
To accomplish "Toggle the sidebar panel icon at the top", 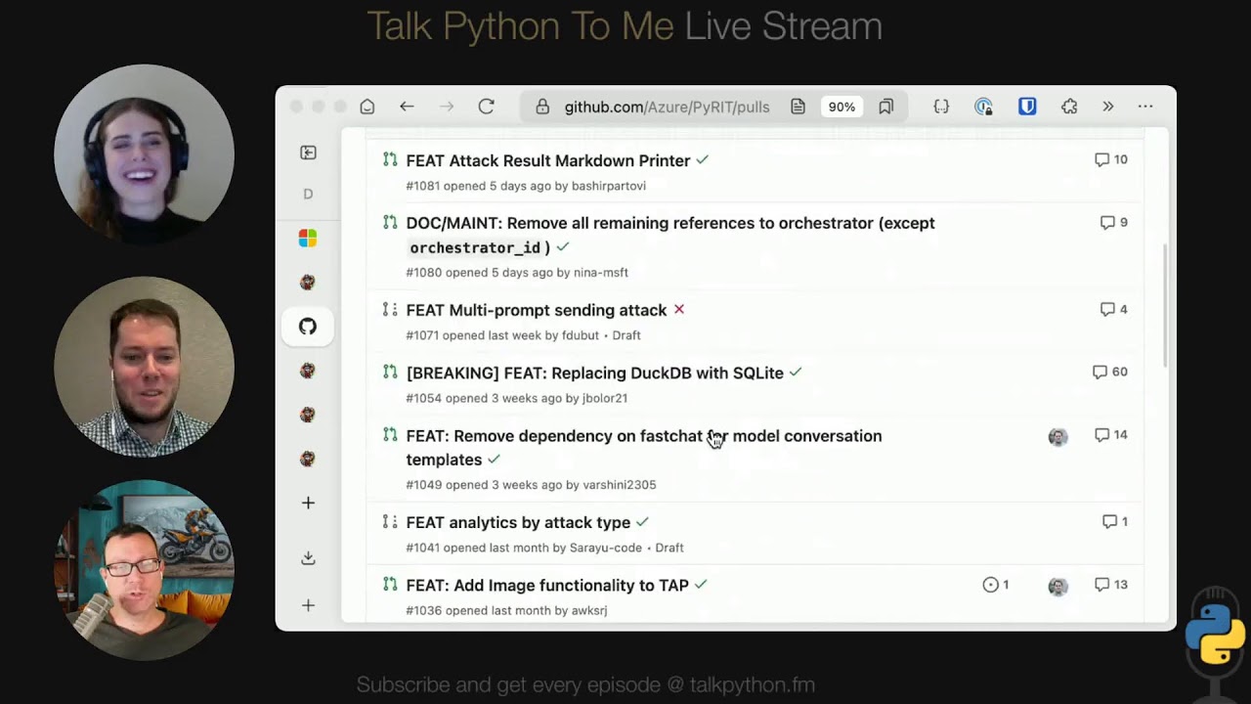I will (308, 153).
